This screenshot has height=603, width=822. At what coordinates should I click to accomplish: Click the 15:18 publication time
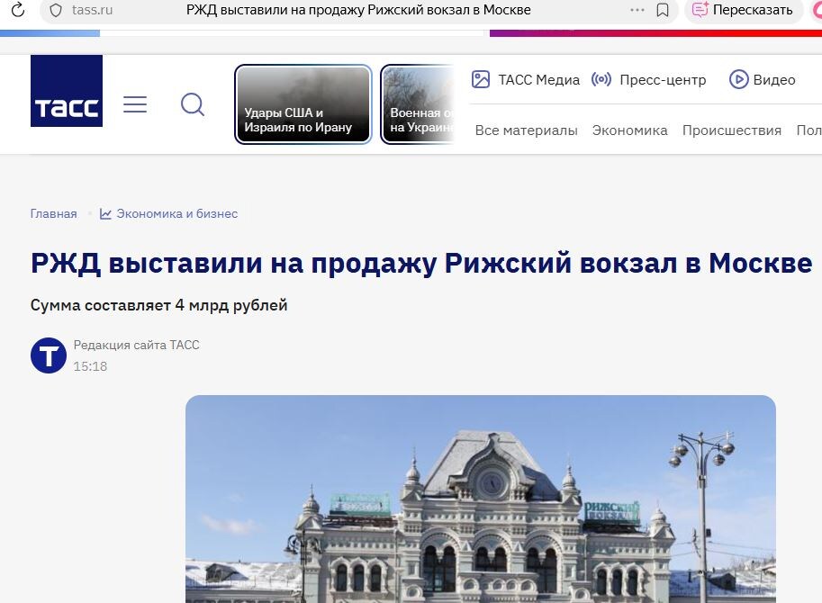(90, 366)
